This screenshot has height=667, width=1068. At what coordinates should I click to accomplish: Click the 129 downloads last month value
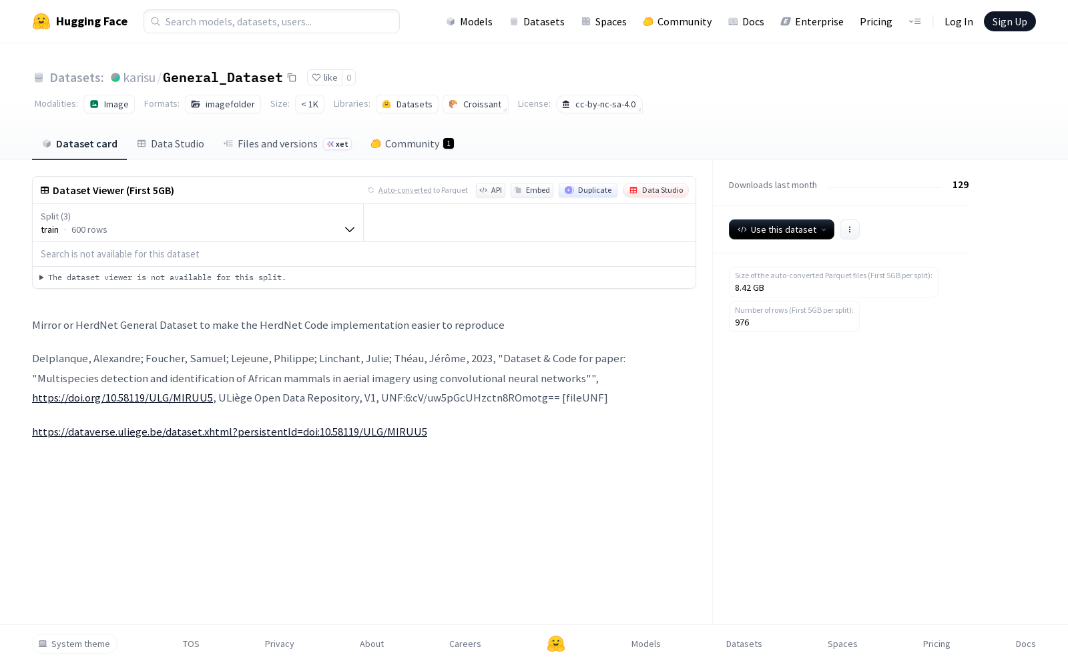tap(961, 185)
